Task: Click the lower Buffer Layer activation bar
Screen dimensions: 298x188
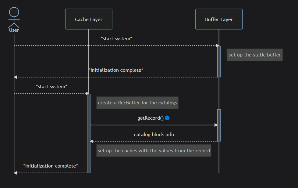Action: [219, 125]
